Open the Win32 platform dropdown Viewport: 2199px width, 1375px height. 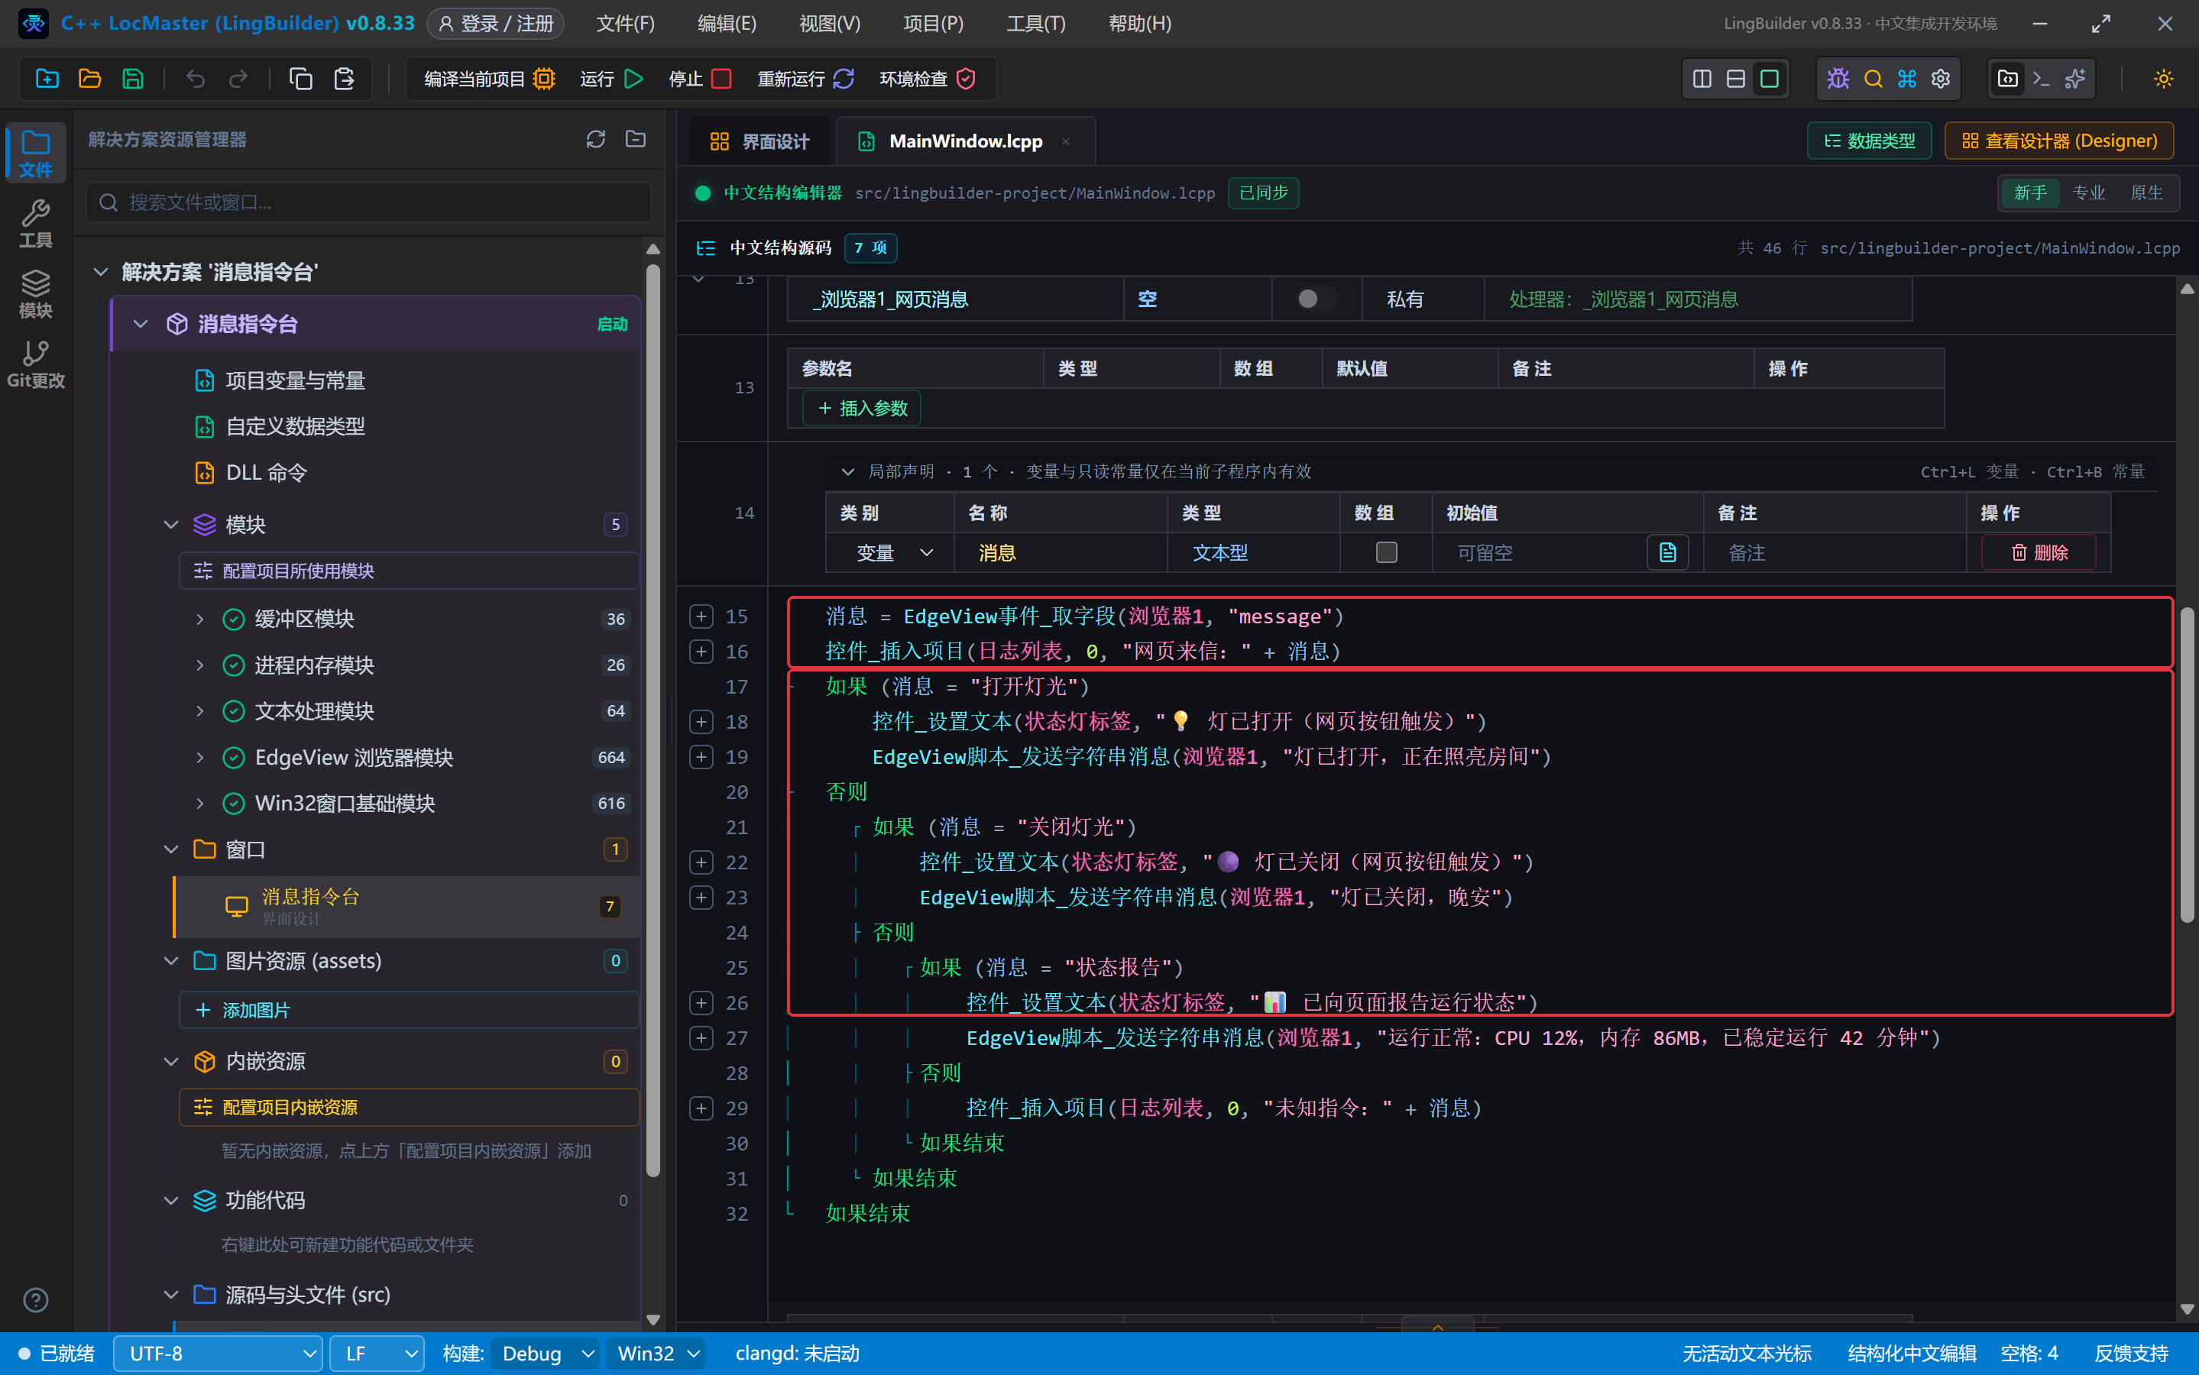[x=656, y=1353]
